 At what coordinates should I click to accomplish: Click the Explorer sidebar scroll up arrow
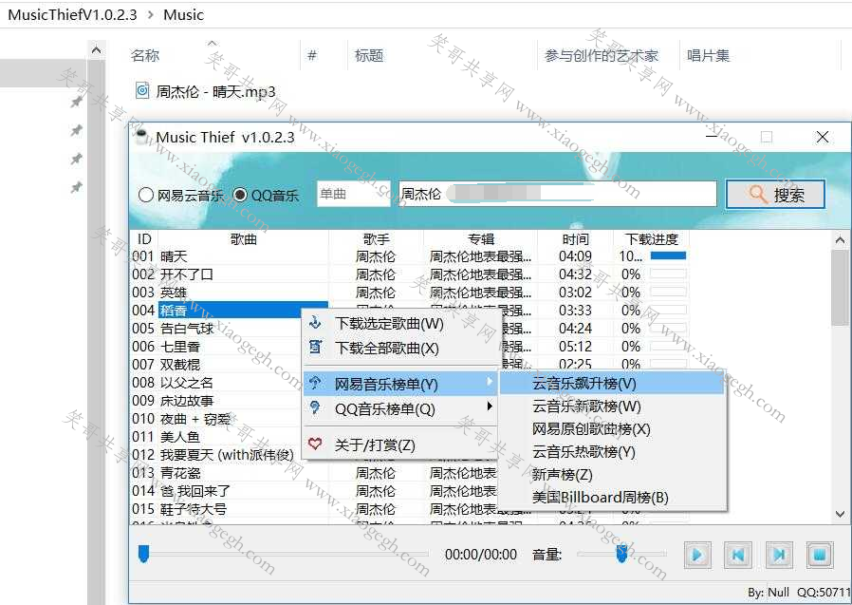96,50
